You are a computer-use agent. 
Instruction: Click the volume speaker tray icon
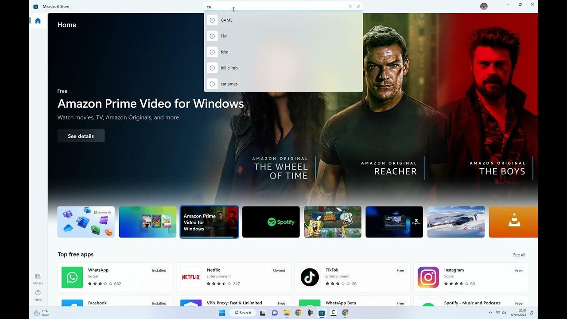coord(504,313)
